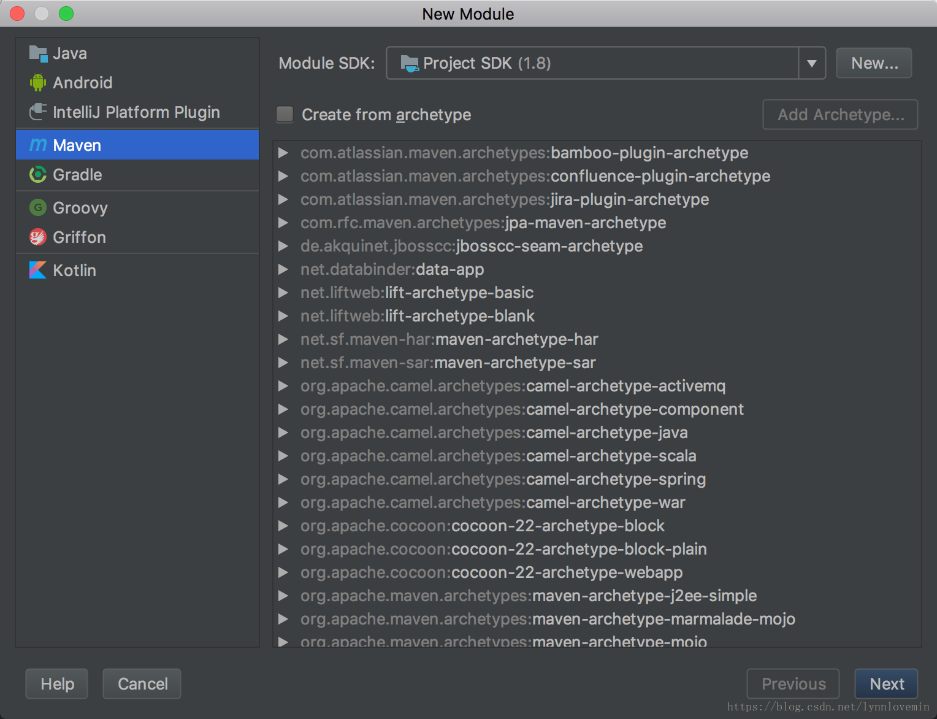Expand jbosscc-seam-archetype entry
This screenshot has height=719, width=937.
[283, 246]
